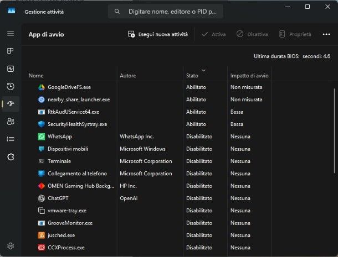Focus the search box for name or PID
Viewport: 338px width, 257px height.
(x=165, y=12)
